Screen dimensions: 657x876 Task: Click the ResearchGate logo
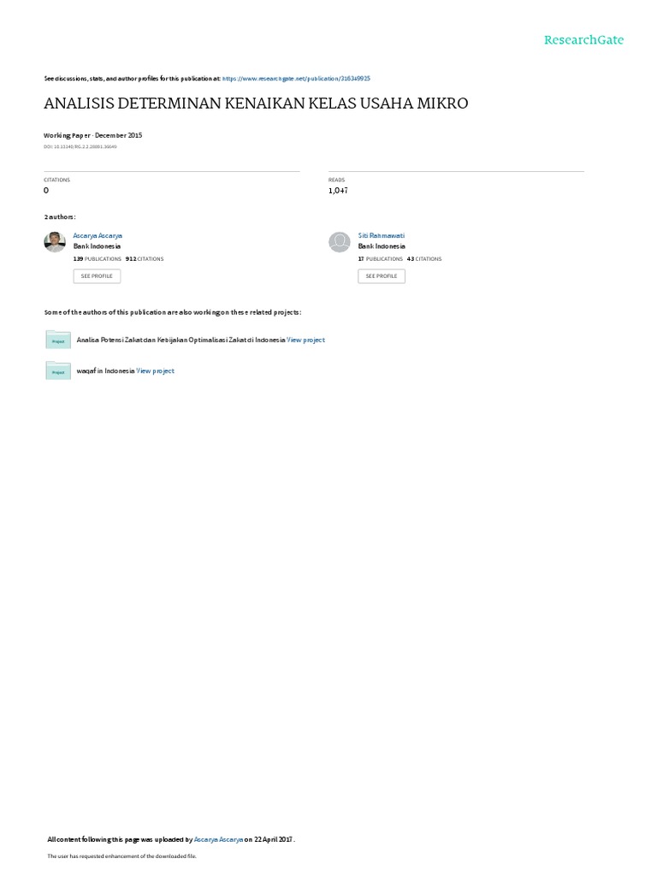pos(583,39)
